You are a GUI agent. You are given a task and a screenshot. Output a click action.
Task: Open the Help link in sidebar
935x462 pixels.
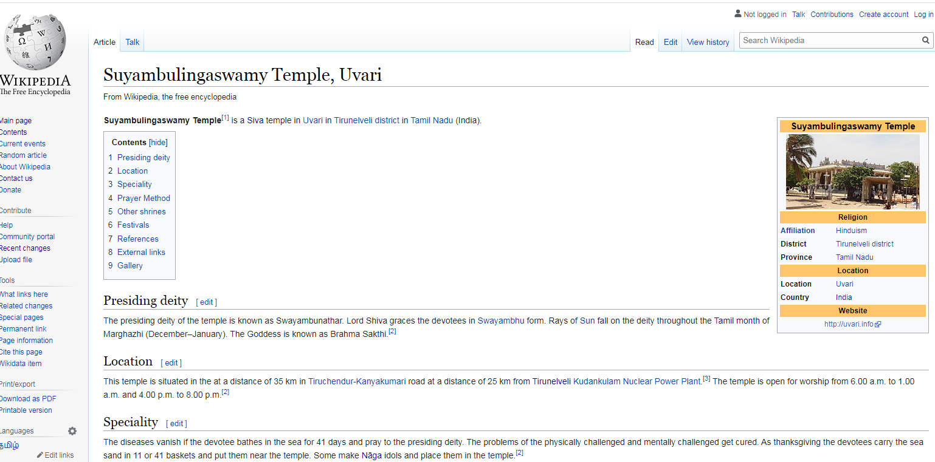[6, 225]
